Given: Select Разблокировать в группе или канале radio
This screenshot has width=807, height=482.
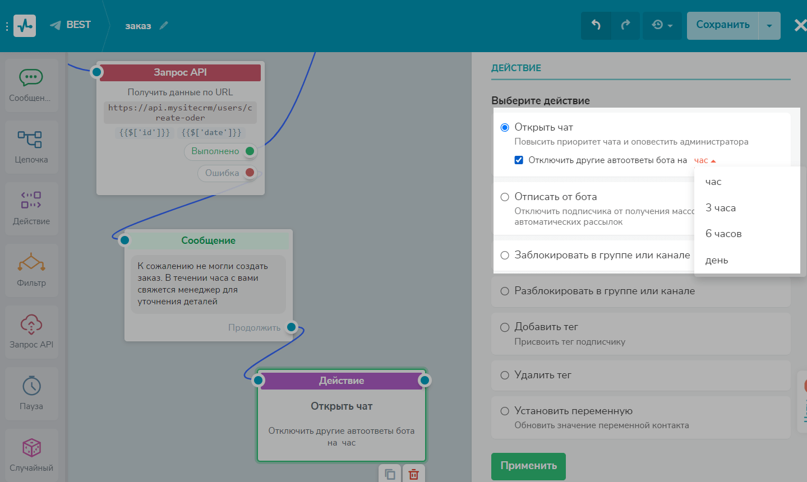Looking at the screenshot, I should (x=505, y=291).
